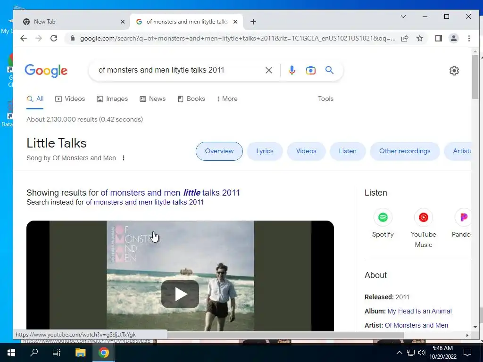
Task: Click the padlock site info icon
Action: pyautogui.click(x=73, y=38)
